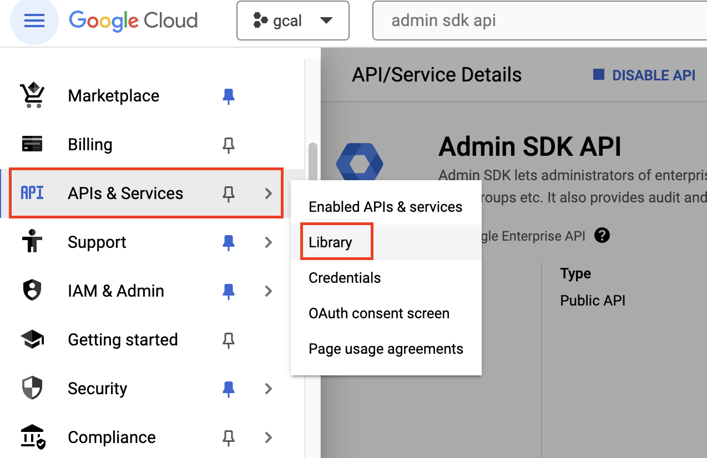Click the help question mark icon
Viewport: 707px width, 458px height.
602,236
